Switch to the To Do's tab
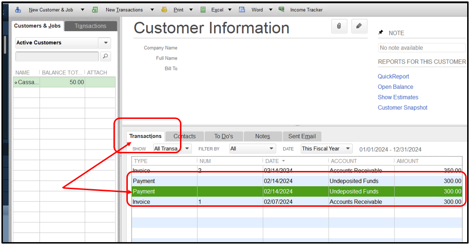Screen dimensions: 471x245 point(224,137)
